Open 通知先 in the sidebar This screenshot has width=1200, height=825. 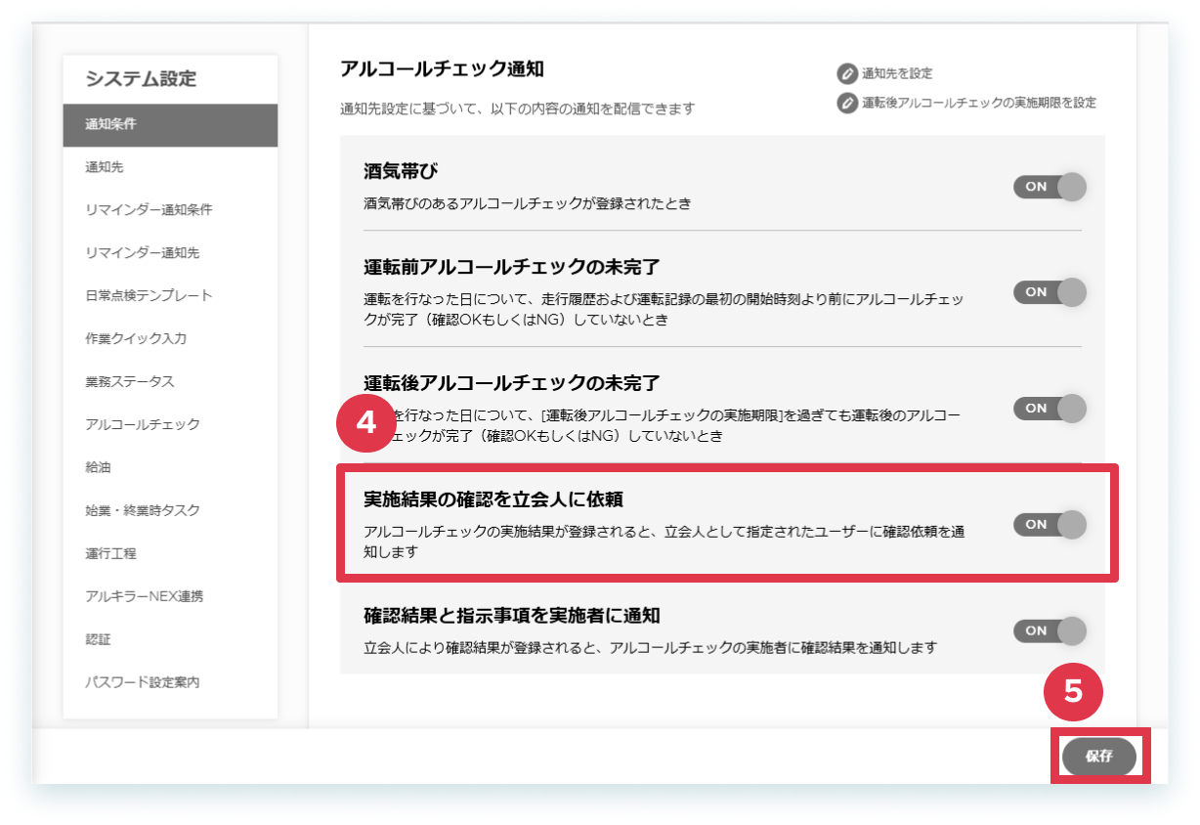(170, 167)
